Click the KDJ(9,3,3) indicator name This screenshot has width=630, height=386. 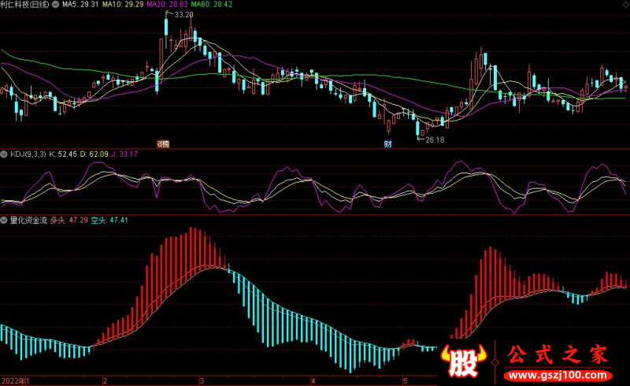point(28,154)
